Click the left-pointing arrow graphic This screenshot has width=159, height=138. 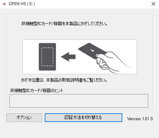(x=68, y=57)
